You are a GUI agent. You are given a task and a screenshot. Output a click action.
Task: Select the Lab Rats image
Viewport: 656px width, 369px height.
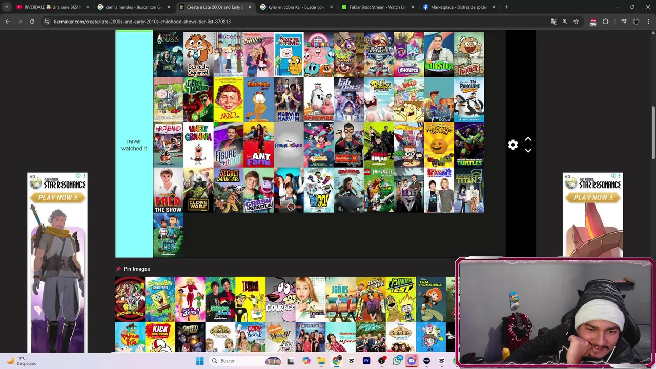[348, 100]
